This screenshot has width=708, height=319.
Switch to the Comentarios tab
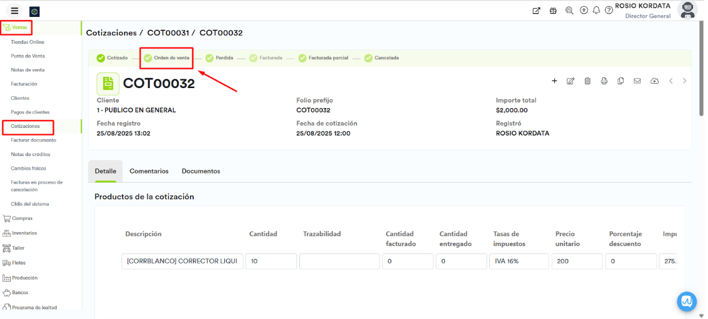(x=149, y=171)
